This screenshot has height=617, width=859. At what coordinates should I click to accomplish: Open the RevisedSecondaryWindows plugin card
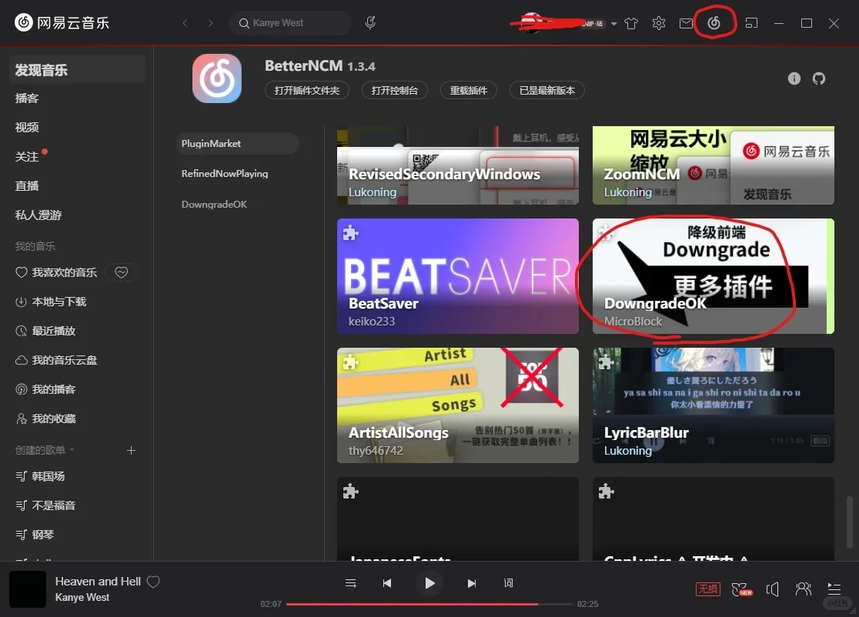(x=457, y=165)
